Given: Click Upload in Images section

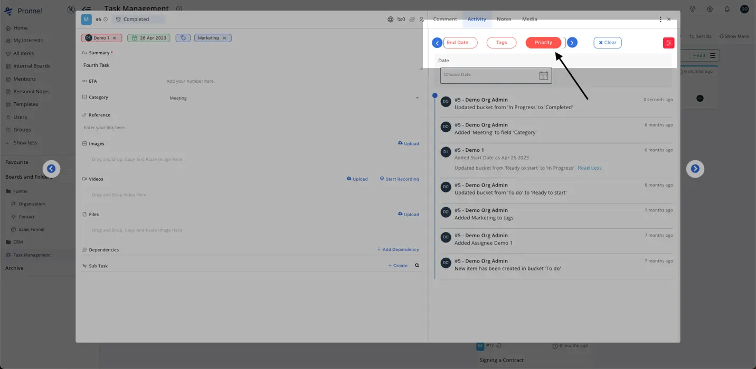Looking at the screenshot, I should point(409,143).
